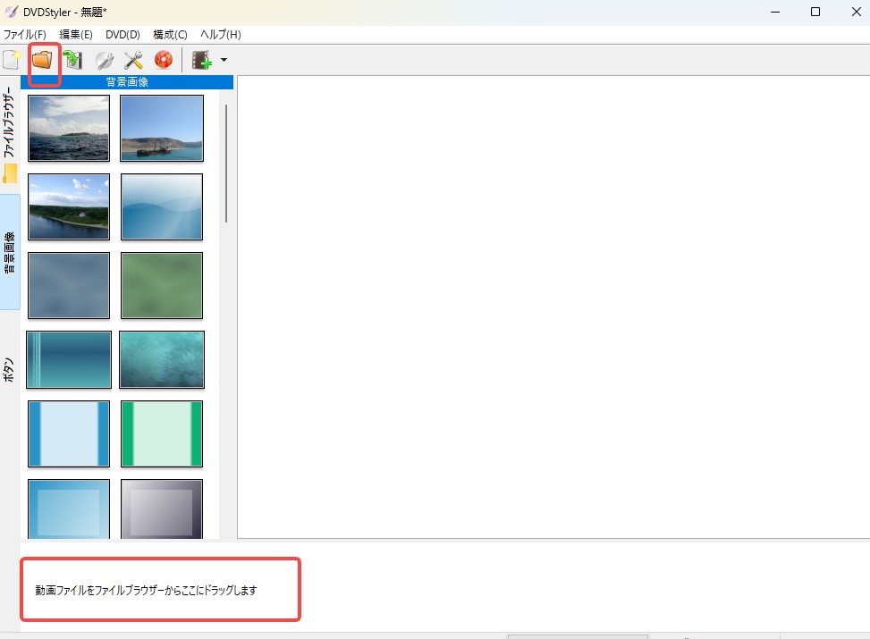870x639 pixels.
Task: Switch to 背景画像 side tab
Action: [x=10, y=252]
